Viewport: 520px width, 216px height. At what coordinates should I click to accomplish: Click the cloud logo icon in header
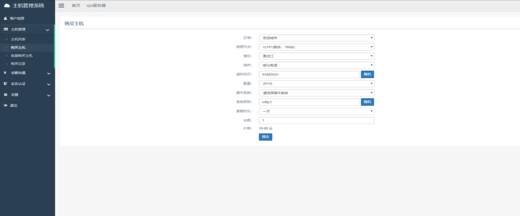click(x=7, y=6)
